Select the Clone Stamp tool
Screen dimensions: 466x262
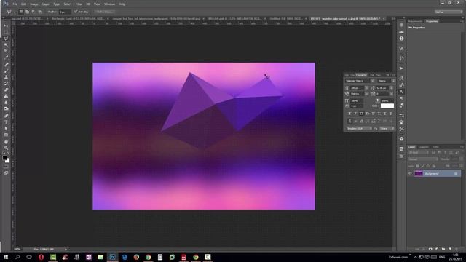pos(6,77)
